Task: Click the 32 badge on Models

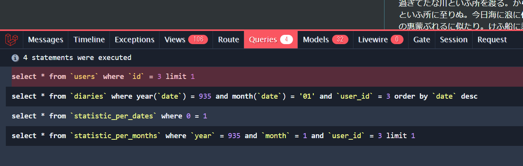Action: click(340, 39)
